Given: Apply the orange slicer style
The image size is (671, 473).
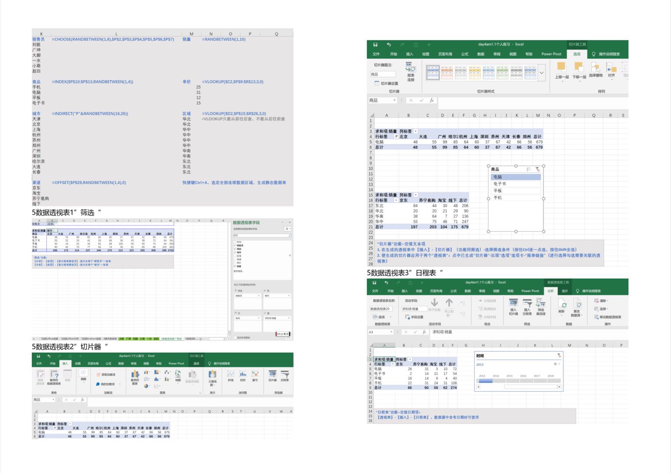Looking at the screenshot, I should (x=447, y=73).
